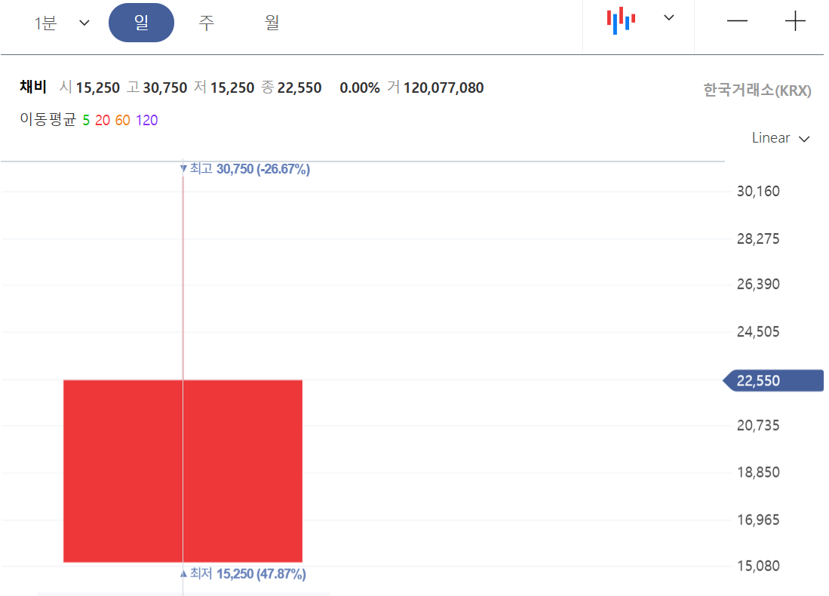Image resolution: width=829 pixels, height=596 pixels.
Task: Click the 20,735 axis price label
Action: pyautogui.click(x=758, y=425)
